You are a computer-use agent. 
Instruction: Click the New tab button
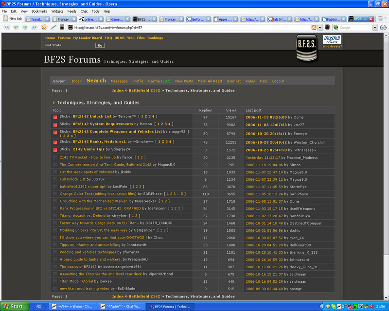[x=13, y=18]
